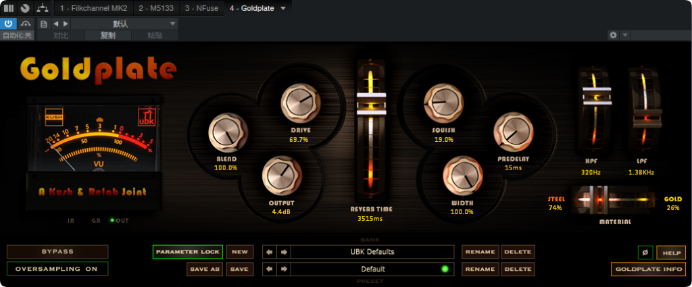The image size is (692, 287).
Task: Click the 复制 copy button
Action: pos(107,36)
